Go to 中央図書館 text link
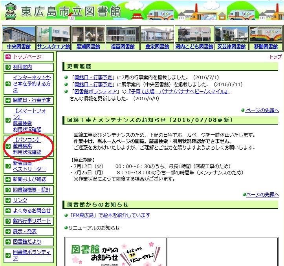Screen dimensions: 284x266 [x=19, y=47]
